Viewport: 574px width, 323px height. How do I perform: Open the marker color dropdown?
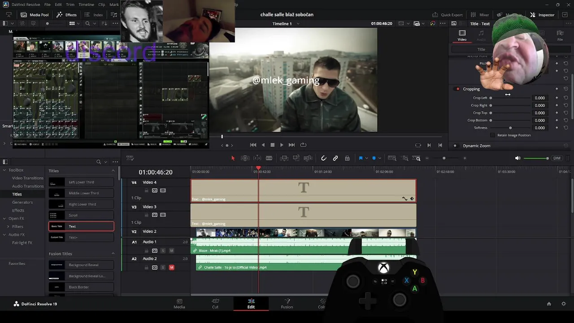point(380,158)
